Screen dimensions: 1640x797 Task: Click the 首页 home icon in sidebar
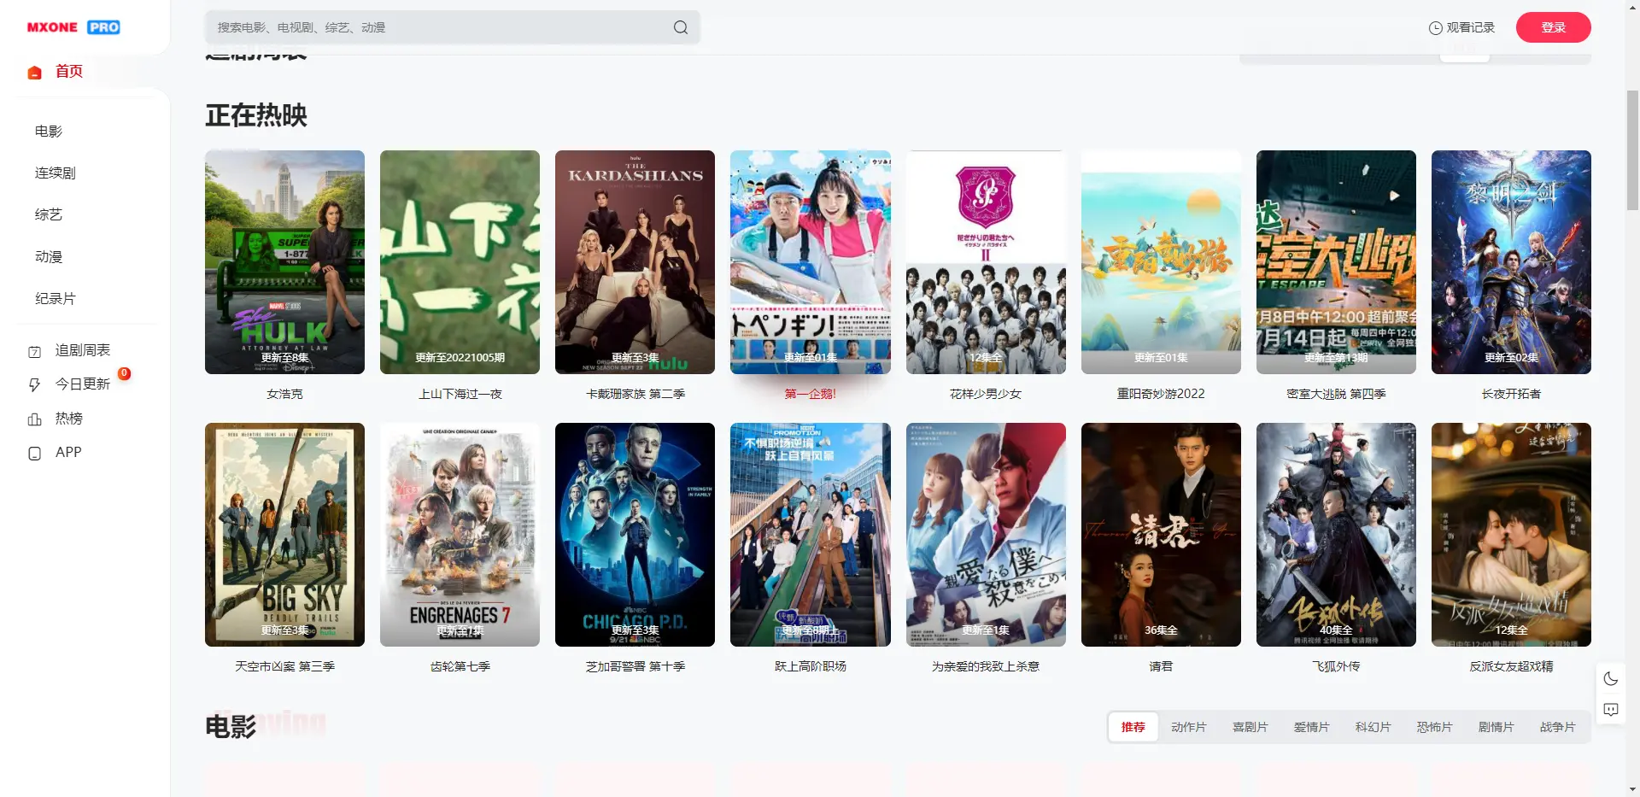35,73
